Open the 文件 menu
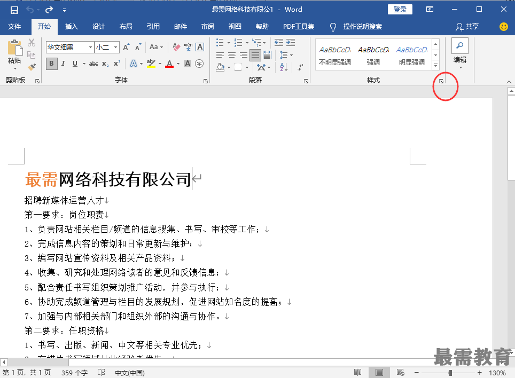Viewport: 515px width, 378px height. [x=14, y=27]
